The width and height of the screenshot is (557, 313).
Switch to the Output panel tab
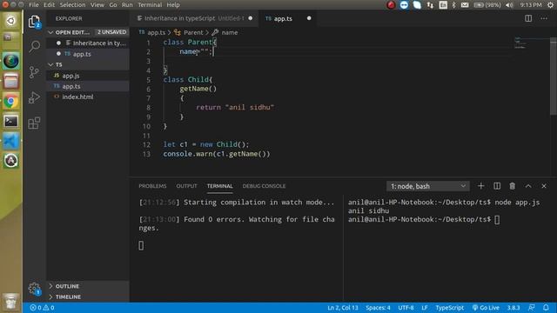click(x=186, y=186)
